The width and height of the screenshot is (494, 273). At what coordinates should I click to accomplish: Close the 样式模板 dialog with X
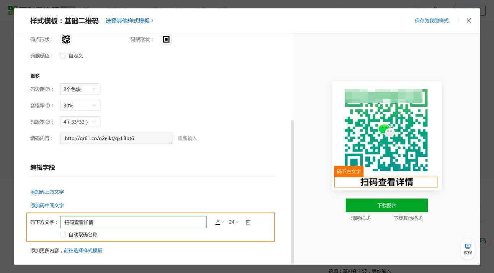[469, 21]
